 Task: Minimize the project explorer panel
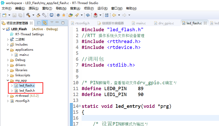coord(57,22)
